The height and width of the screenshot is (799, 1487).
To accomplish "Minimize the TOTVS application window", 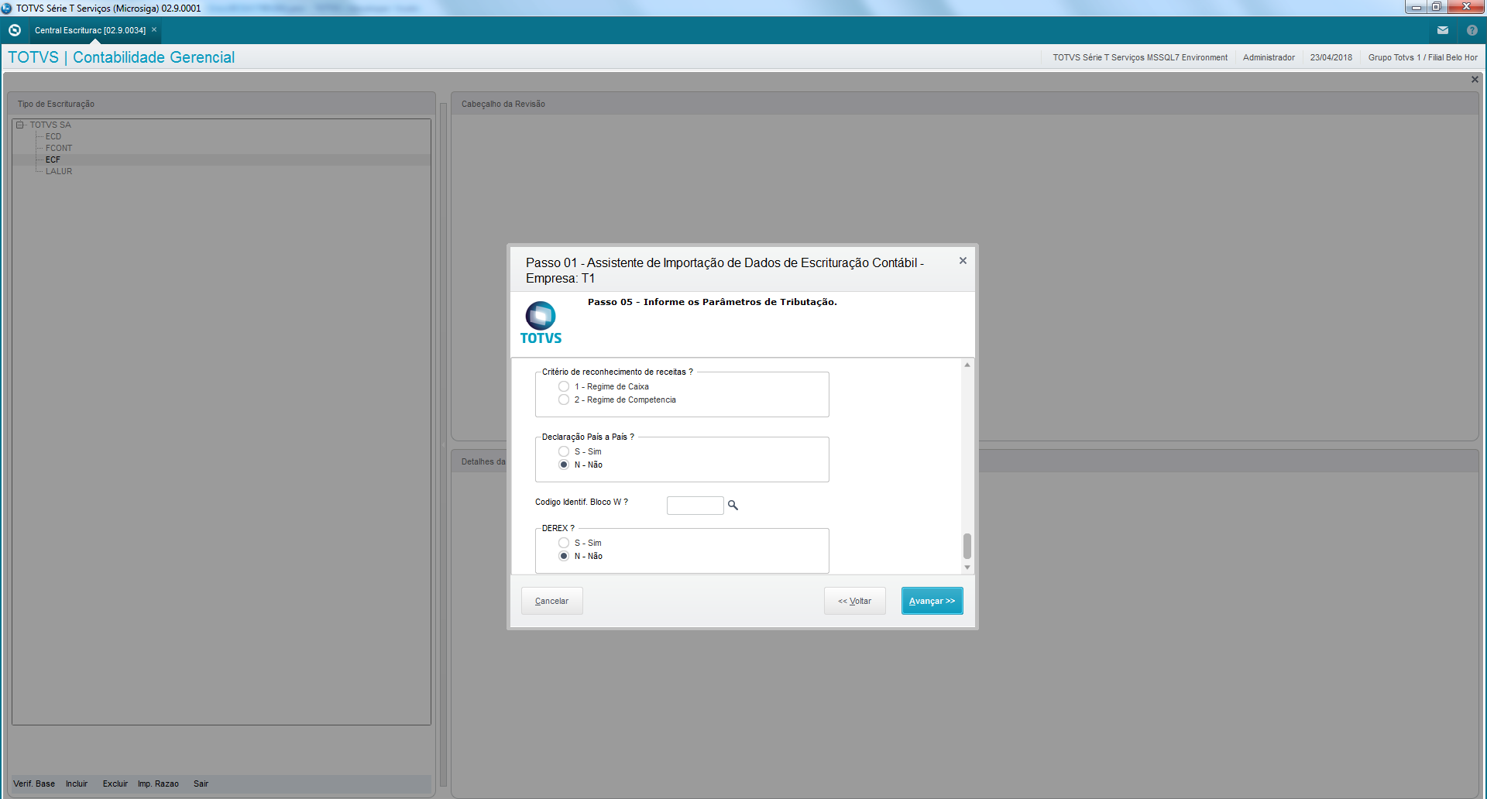I will pyautogui.click(x=1416, y=7).
